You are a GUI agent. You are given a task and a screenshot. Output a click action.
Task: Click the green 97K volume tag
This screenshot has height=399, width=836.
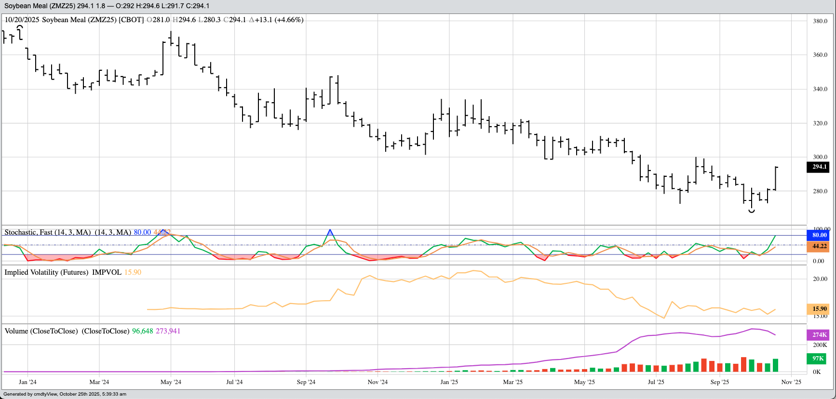click(x=818, y=359)
